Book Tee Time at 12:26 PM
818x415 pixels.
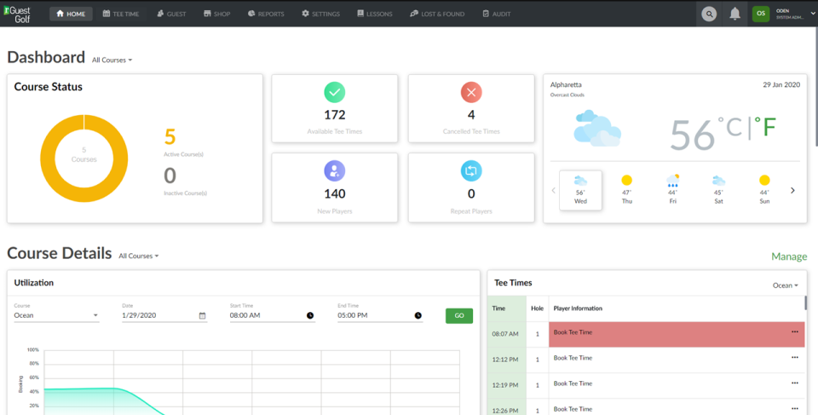[573, 409]
